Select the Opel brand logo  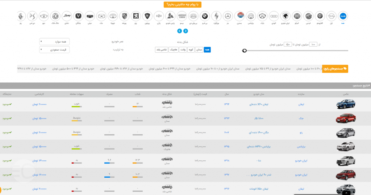pyautogui.click(x=331, y=16)
